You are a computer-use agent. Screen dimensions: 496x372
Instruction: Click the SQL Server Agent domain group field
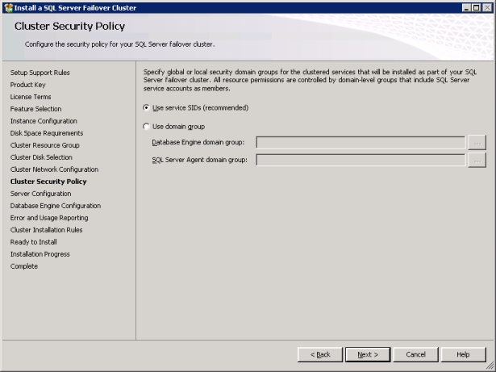[361, 160]
